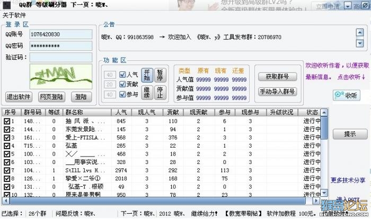This screenshot has height=219, width=371.
Task: Click the horizontal scrollbar thumb
Action: pos(157,201)
